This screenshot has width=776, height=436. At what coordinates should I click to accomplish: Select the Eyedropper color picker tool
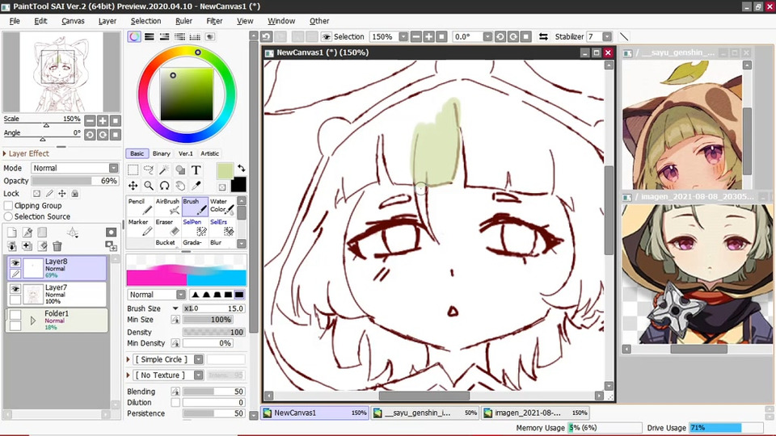tap(196, 186)
